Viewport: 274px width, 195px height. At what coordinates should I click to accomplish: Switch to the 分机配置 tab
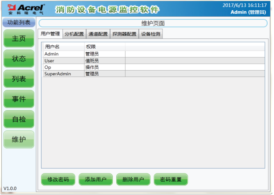(x=74, y=34)
